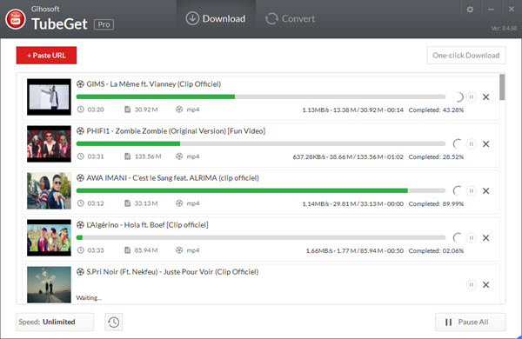The height and width of the screenshot is (339, 522).
Task: Remove the L'Algérino Hola download
Action: tap(486, 237)
